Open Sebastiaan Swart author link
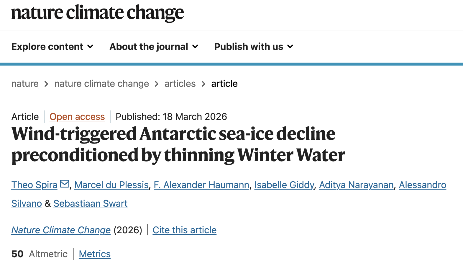The image size is (463, 277). (90, 203)
